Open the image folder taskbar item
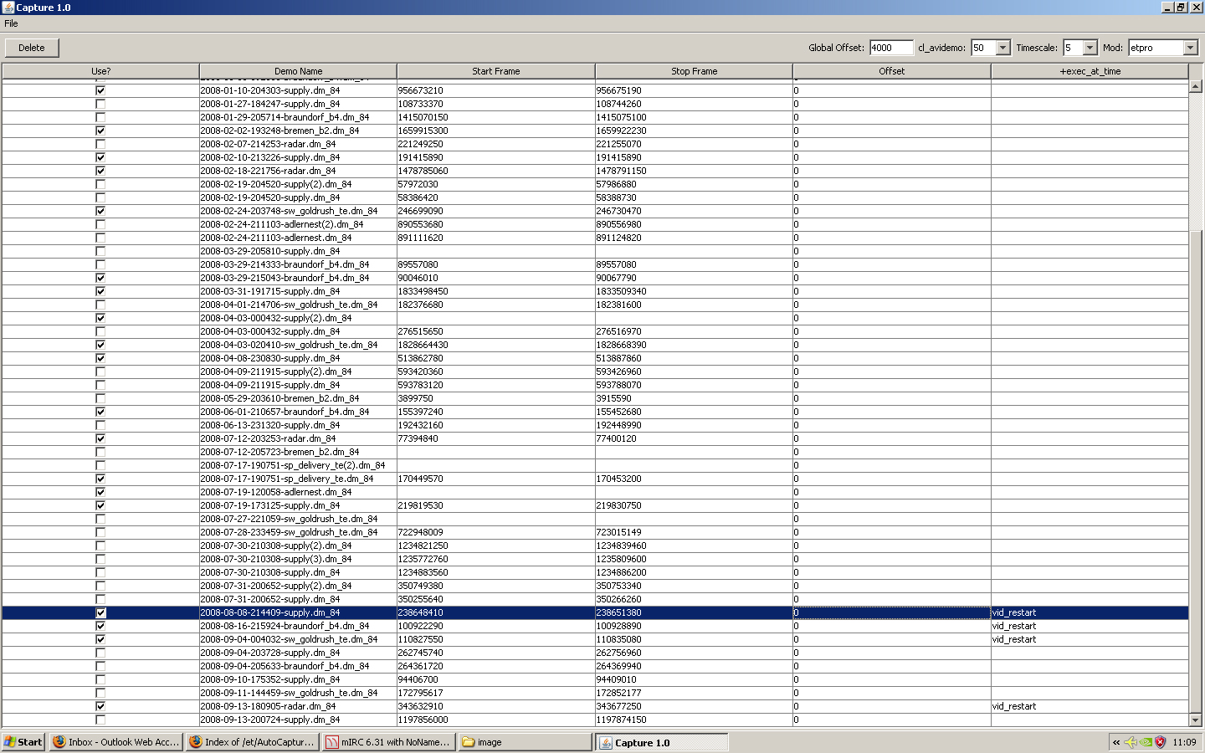Image resolution: width=1205 pixels, height=753 pixels. pos(525,742)
